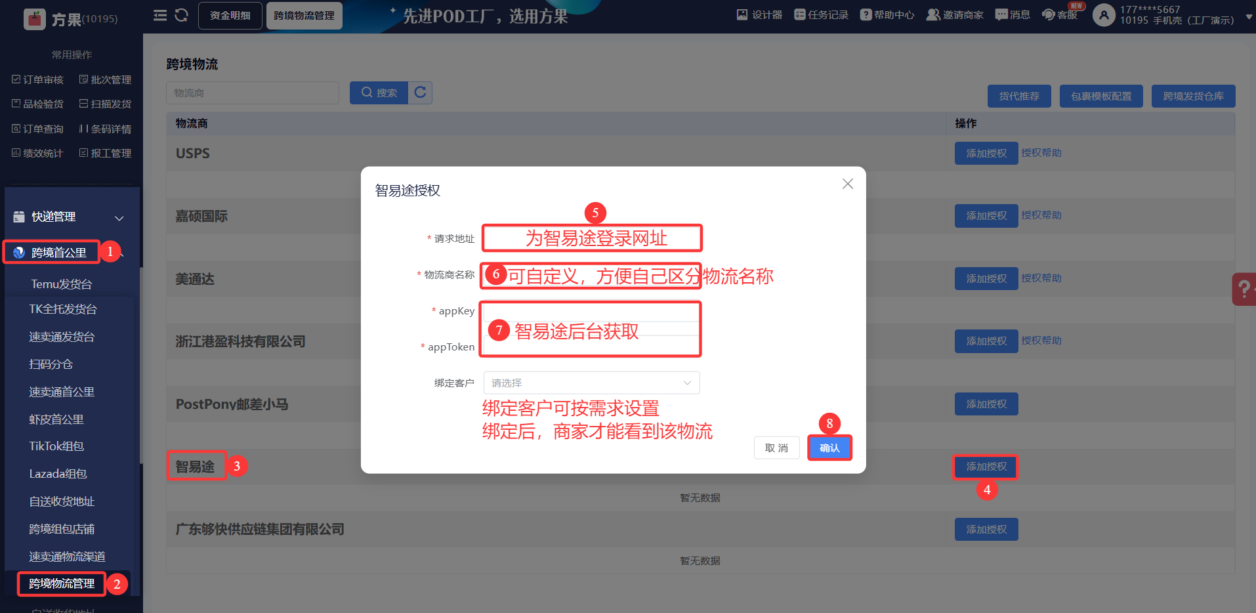Click 添加授权 for 美通达
This screenshot has width=1256, height=613.
point(986,278)
